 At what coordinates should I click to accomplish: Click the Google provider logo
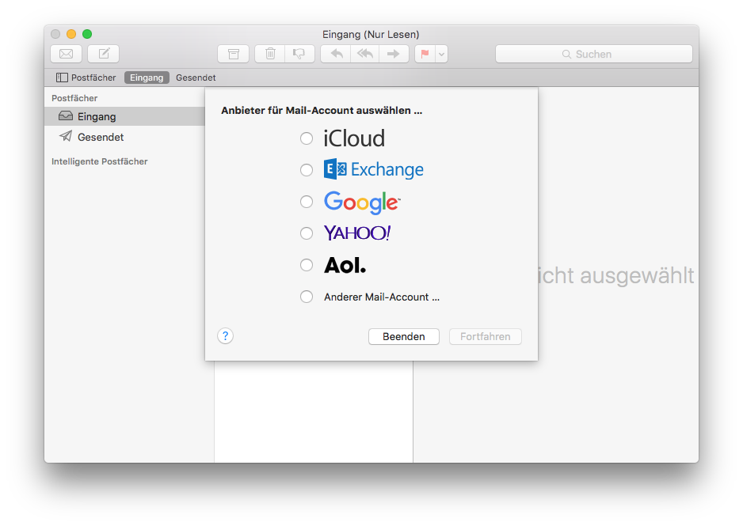pos(363,202)
